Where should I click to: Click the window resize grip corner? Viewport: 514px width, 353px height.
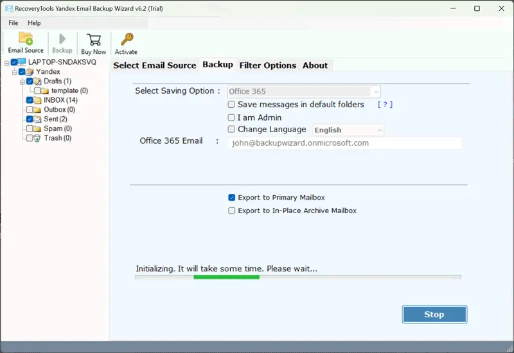pos(510,349)
